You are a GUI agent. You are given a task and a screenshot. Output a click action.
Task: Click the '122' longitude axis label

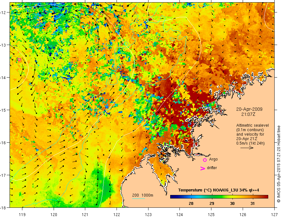[x=117, y=214]
